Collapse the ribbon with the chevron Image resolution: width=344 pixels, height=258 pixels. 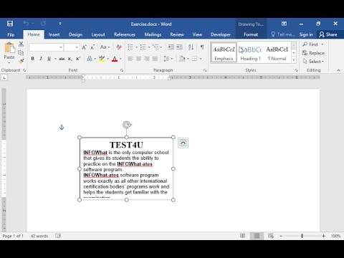click(x=338, y=70)
